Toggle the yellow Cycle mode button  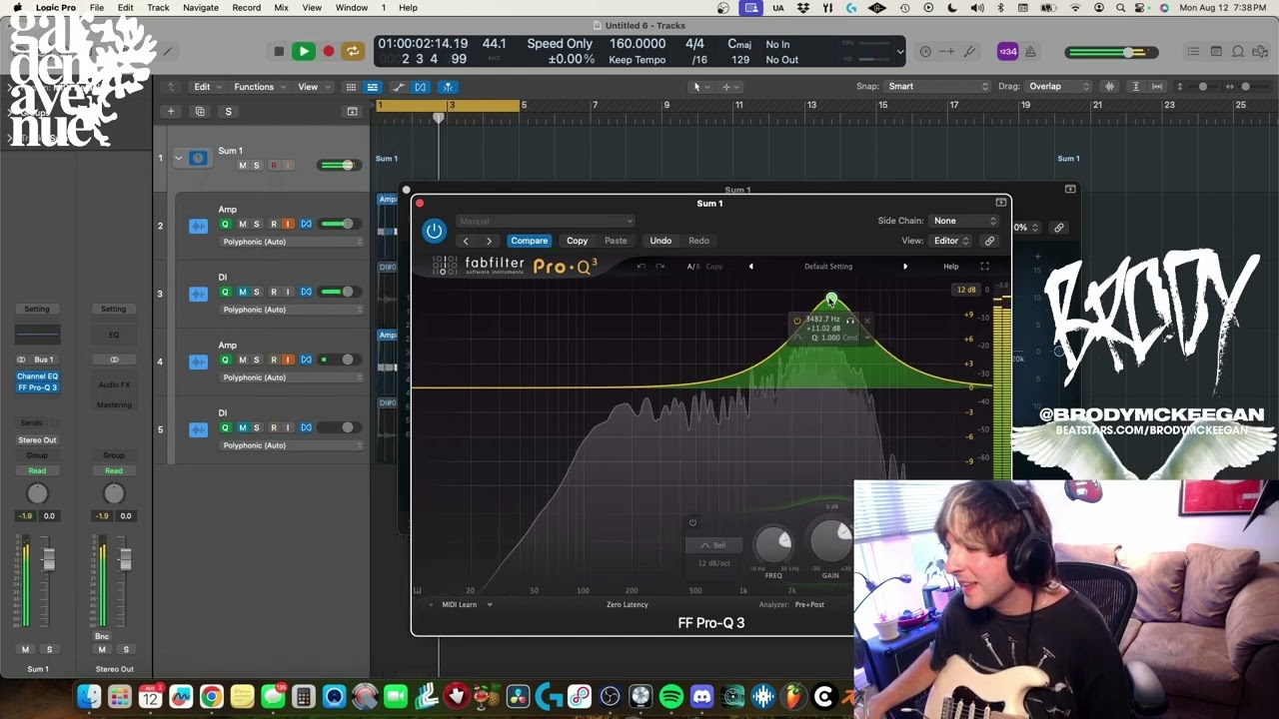[x=353, y=51]
